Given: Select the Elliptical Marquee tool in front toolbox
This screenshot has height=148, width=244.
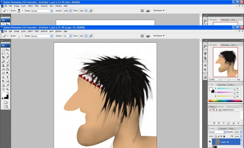Looking at the screenshot, I should 3,50.
